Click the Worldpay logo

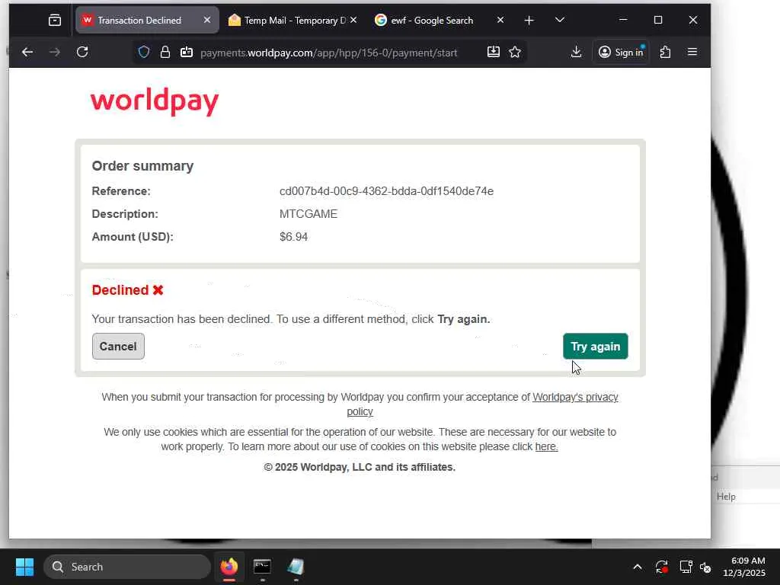coord(155,102)
